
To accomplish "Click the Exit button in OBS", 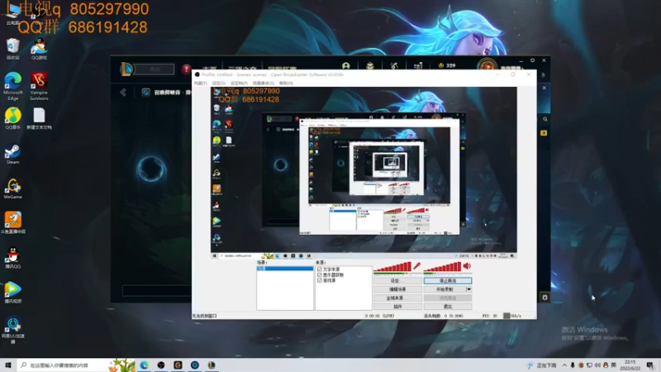I will point(448,307).
